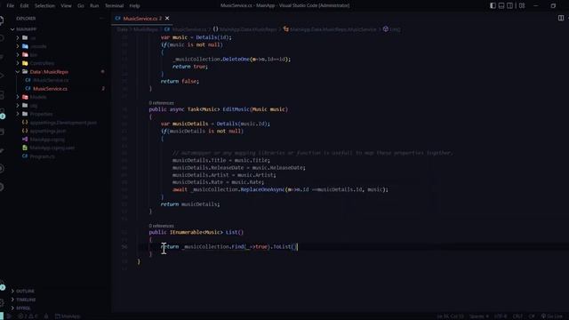Expand the Controllers folder
This screenshot has height=320, width=569.
pos(54,63)
